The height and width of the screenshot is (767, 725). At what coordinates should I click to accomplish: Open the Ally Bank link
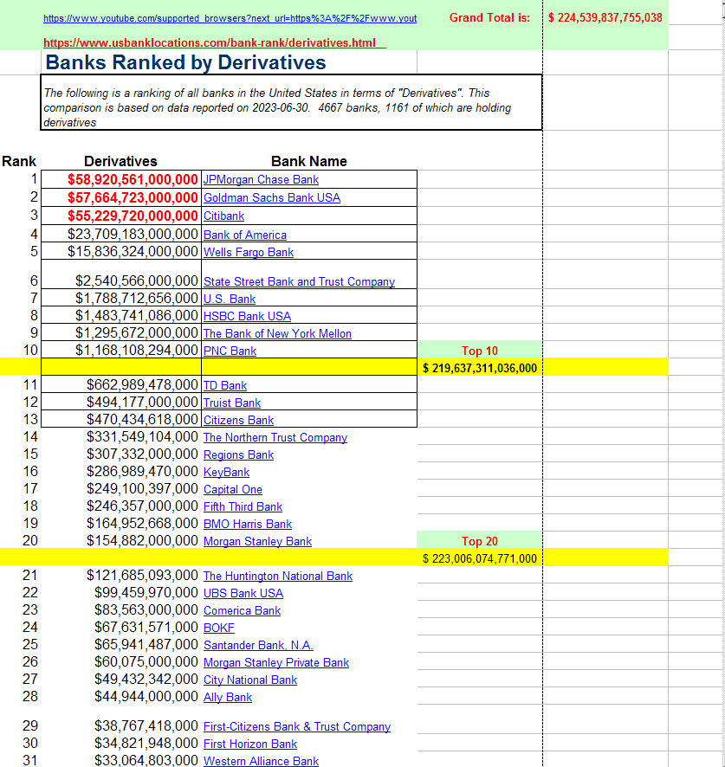tap(228, 698)
